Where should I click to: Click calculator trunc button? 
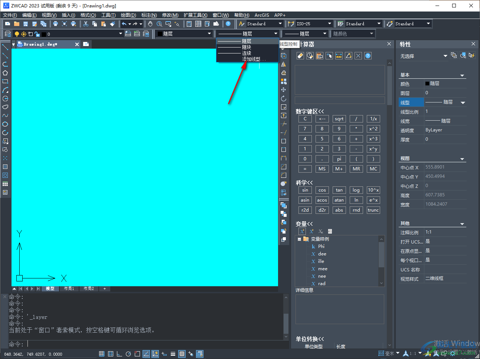[373, 210]
